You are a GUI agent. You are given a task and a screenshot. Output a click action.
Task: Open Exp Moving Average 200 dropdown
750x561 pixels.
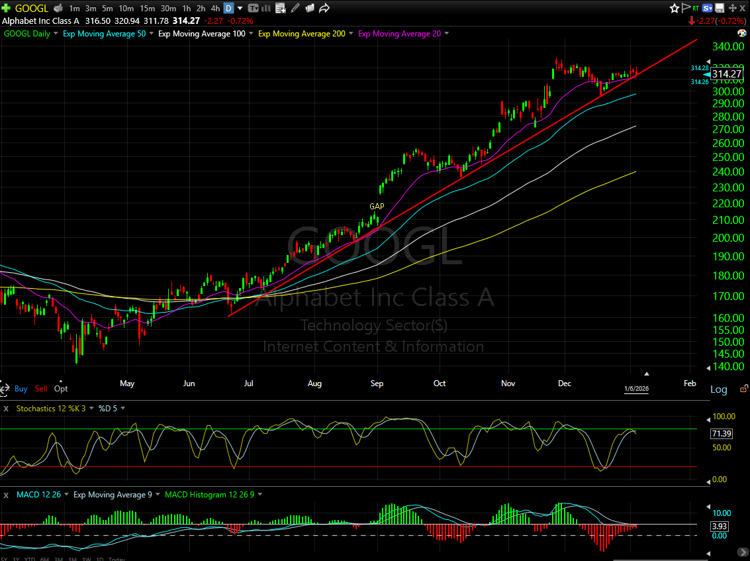click(x=351, y=34)
